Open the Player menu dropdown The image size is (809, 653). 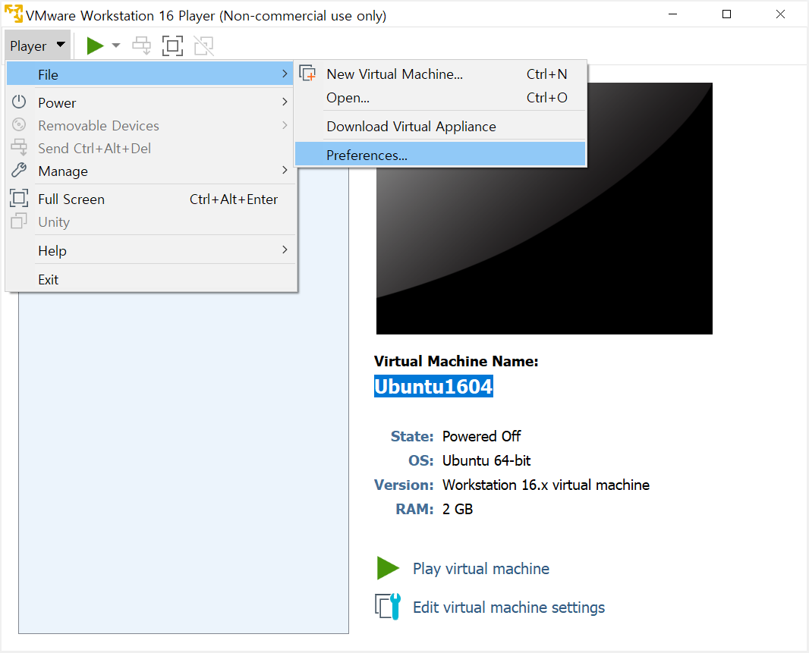37,46
